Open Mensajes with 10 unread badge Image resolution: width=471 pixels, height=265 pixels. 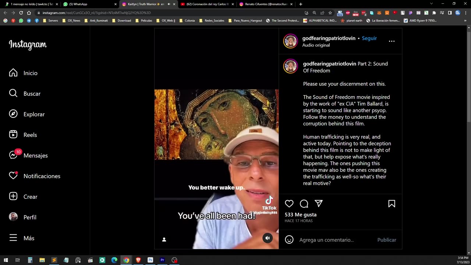point(28,155)
